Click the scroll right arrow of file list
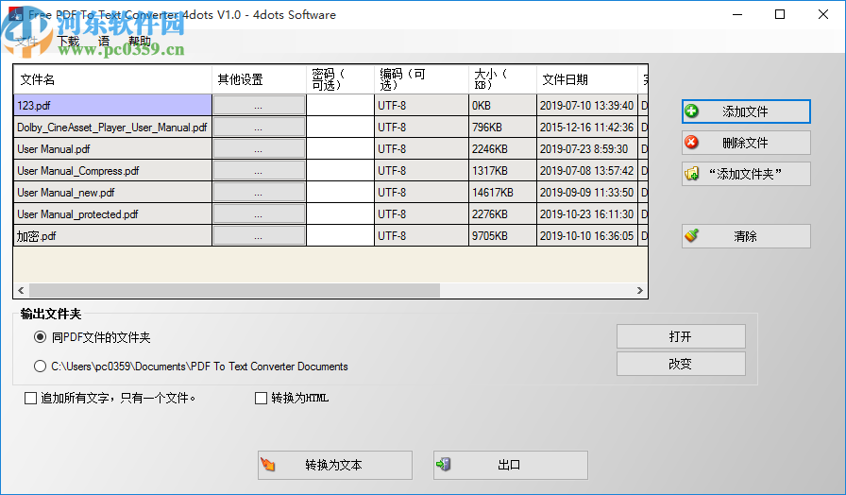846x495 pixels. pyautogui.click(x=640, y=290)
